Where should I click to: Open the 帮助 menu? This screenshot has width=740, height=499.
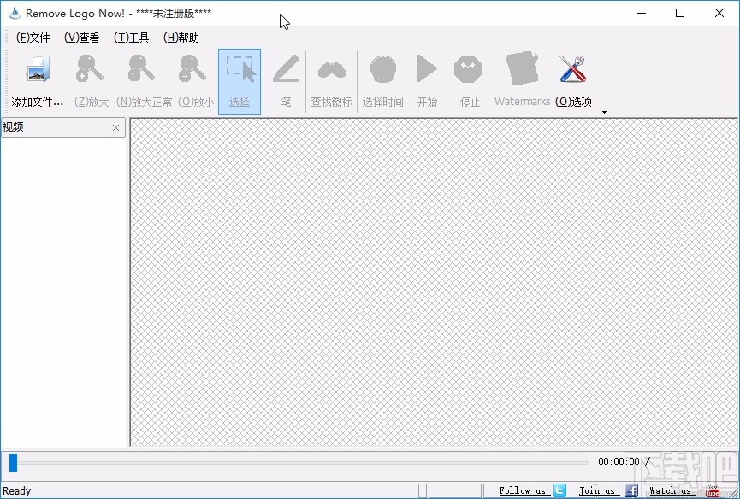[x=181, y=38]
